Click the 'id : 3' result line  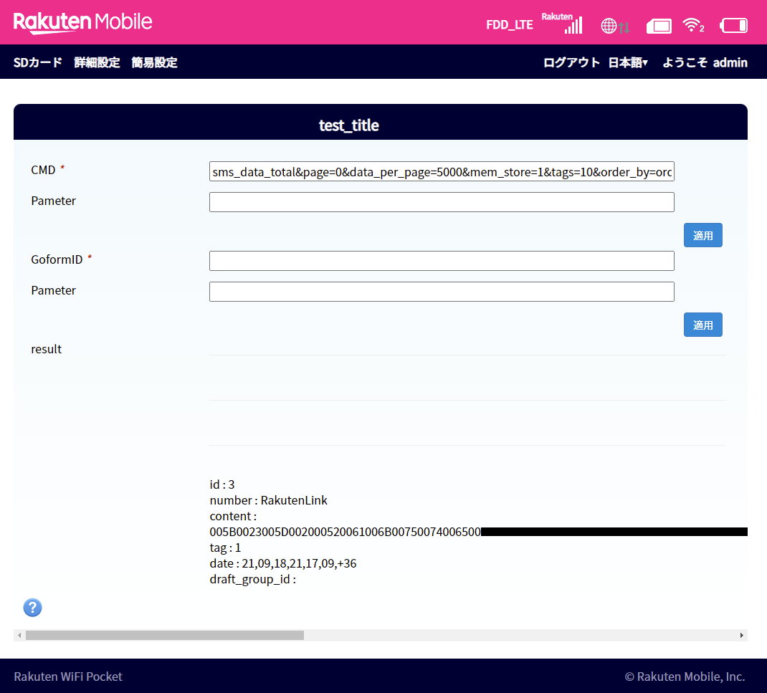[x=222, y=484]
